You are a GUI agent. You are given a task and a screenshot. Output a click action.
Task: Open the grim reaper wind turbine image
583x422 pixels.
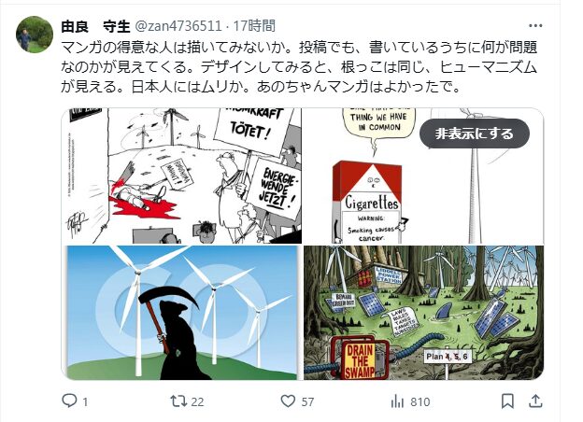click(x=181, y=313)
